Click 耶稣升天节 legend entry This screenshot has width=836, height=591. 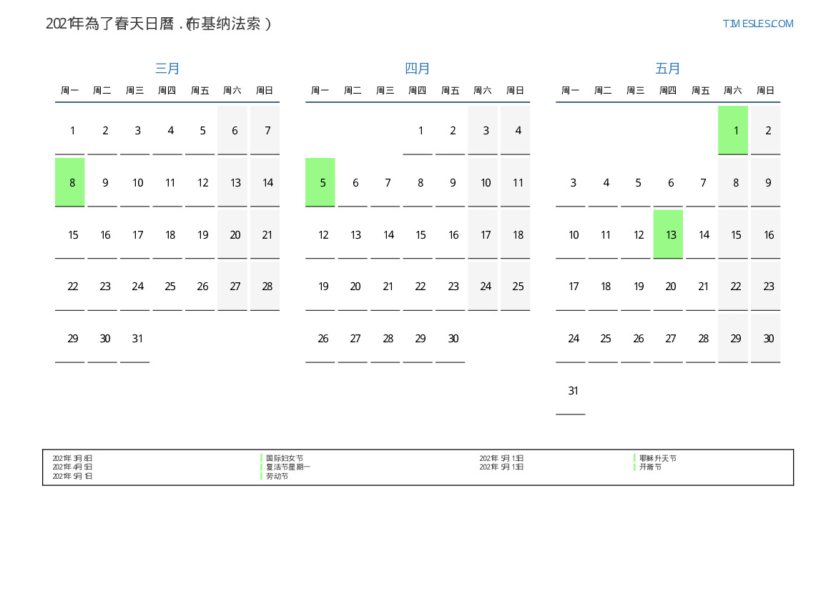pos(658,458)
